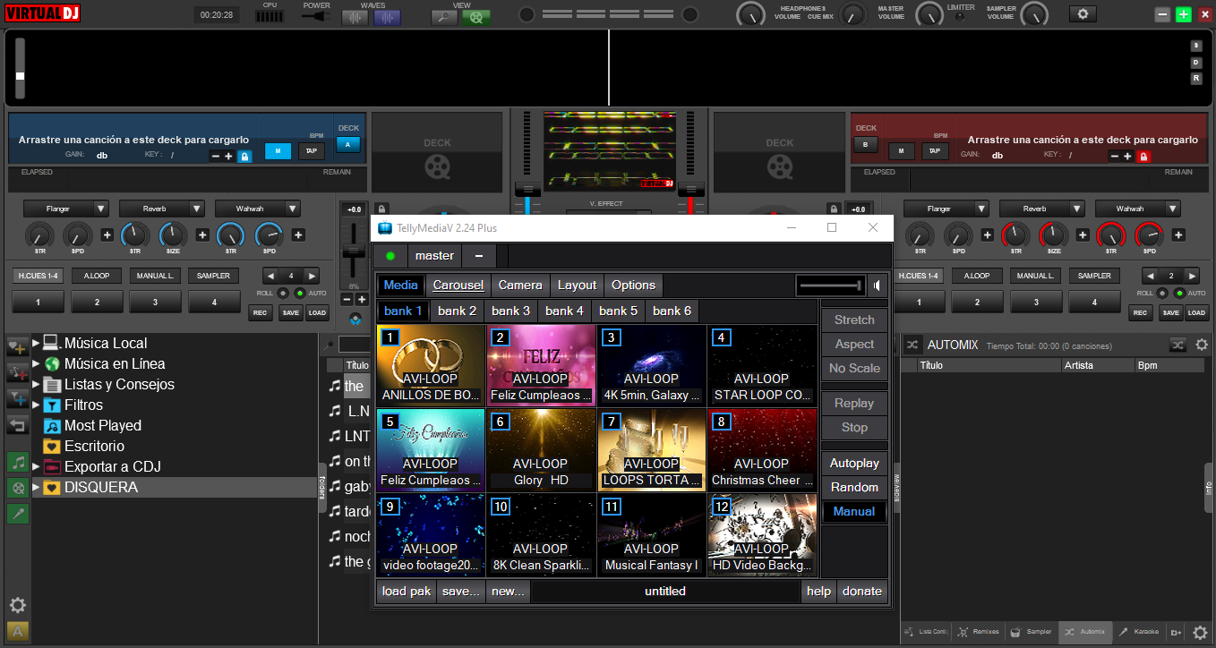Expand Música en Línea tree node
Image resolution: width=1216 pixels, height=648 pixels.
click(x=37, y=363)
